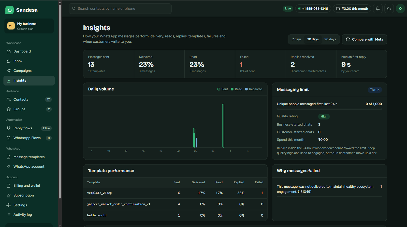Open Groups from sidebar
407x227 pixels.
[x=29, y=109]
